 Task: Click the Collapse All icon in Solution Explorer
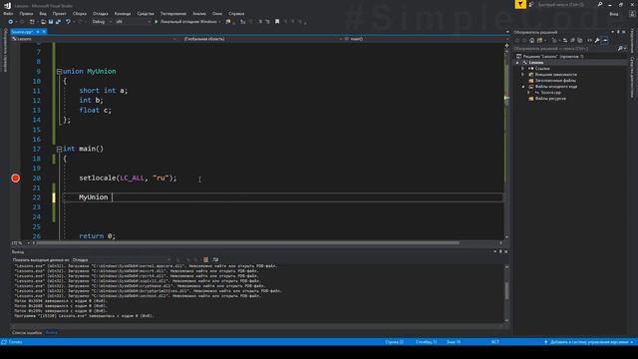572,40
